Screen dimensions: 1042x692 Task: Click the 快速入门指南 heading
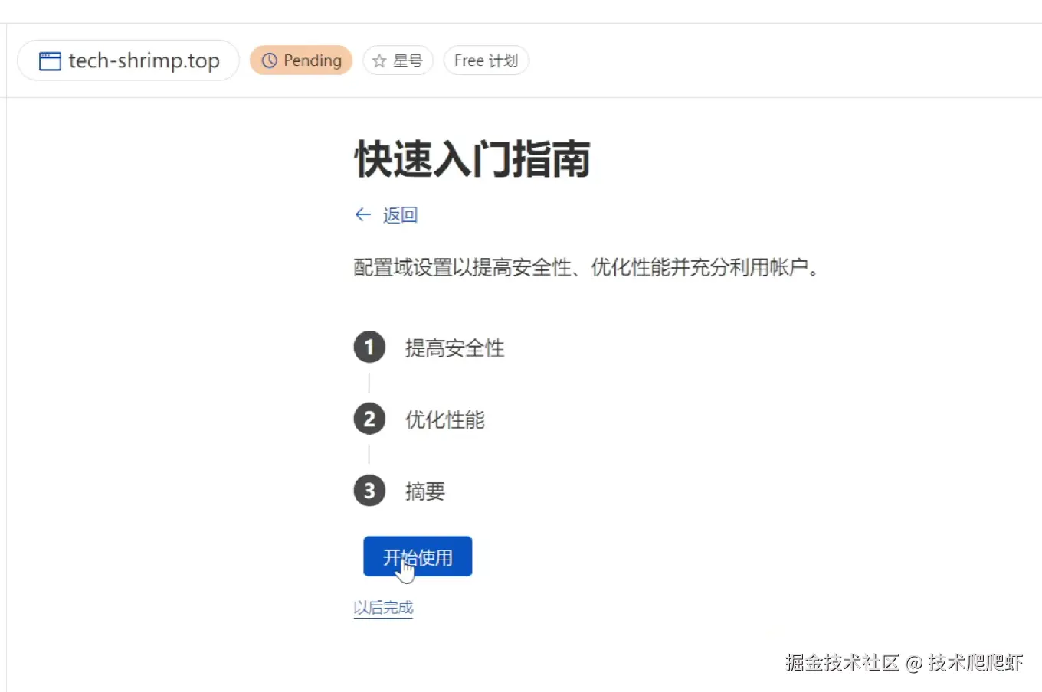(x=472, y=159)
